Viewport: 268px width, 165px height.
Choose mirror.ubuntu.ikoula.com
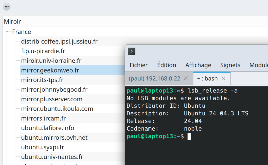tap(57, 109)
